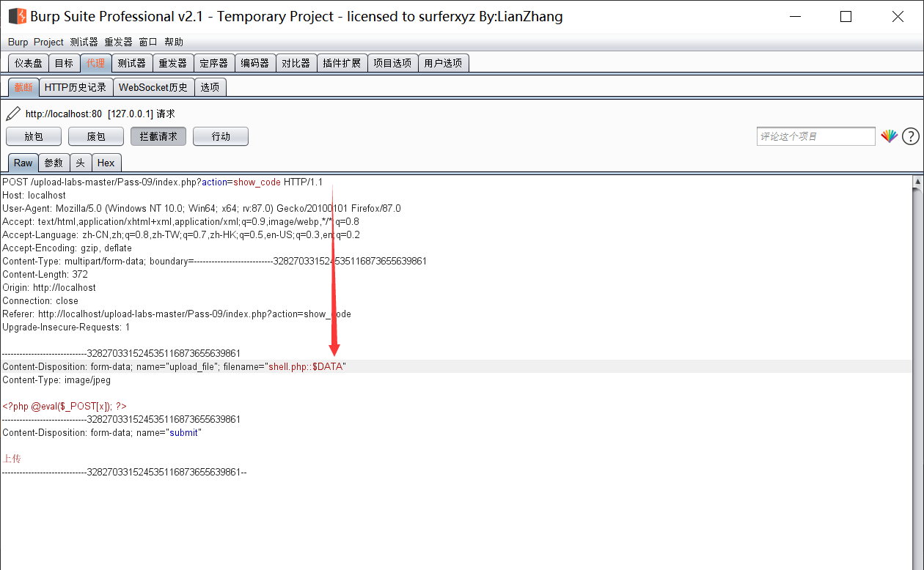This screenshot has height=570, width=924.
Task: Click the name="submit" disposition line
Action: coord(102,433)
